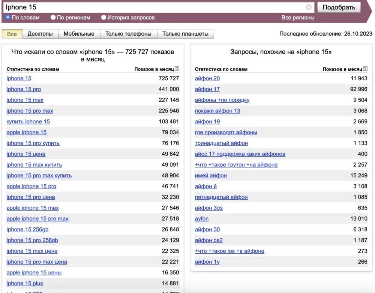Select the 'По словам' radio button
Image resolution: width=375 pixels, height=293 pixels.
(8, 17)
